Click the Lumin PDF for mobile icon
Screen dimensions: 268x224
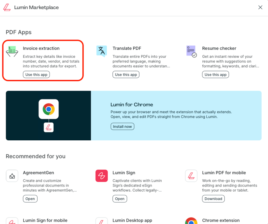[x=191, y=176]
